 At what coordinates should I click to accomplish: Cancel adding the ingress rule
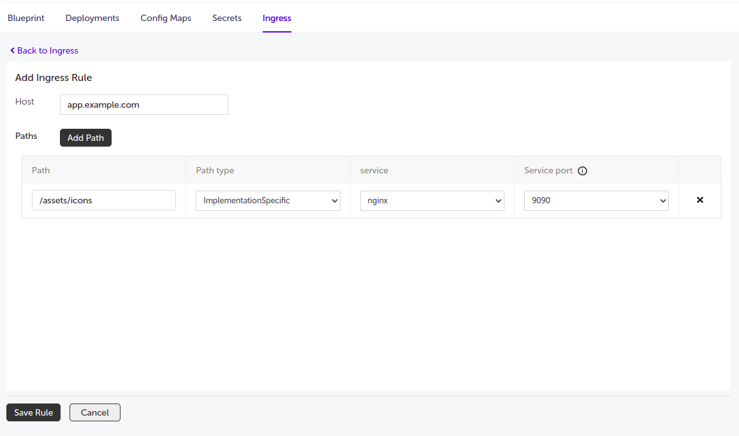tap(95, 412)
